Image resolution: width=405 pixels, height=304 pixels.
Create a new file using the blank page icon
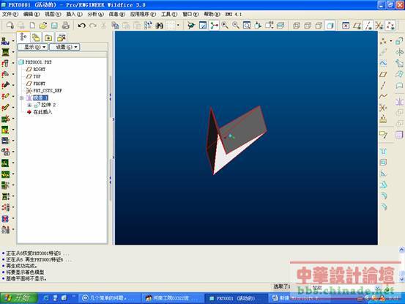[x=32, y=26]
